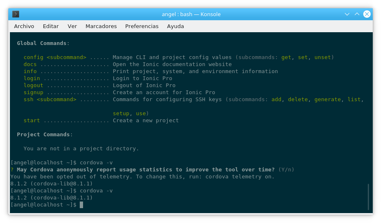
Task: Click the 'login' command text
Action: (32, 78)
